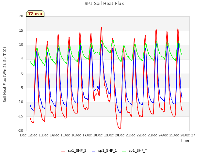Click the red sp1_SHF_2 legend swatch
209x157 pixels.
[x=63, y=151]
